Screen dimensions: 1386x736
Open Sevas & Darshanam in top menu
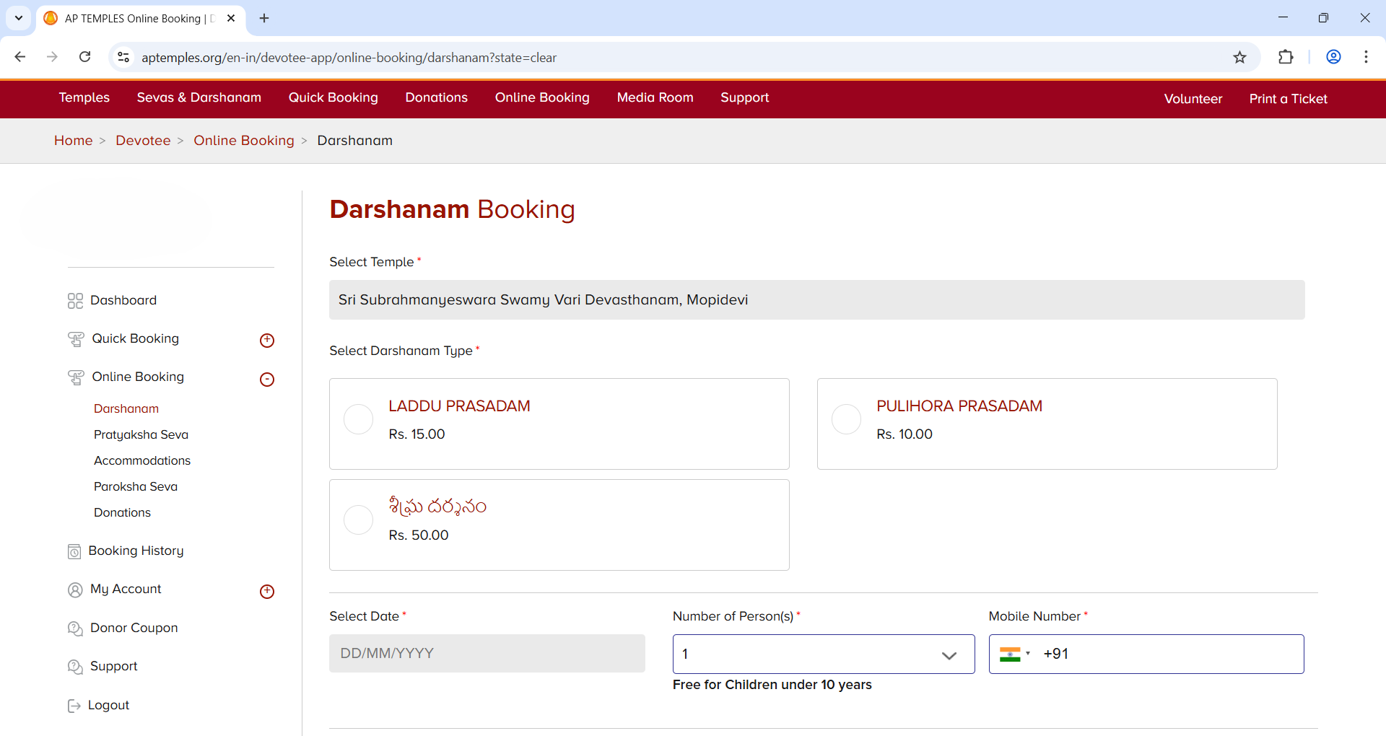click(199, 98)
